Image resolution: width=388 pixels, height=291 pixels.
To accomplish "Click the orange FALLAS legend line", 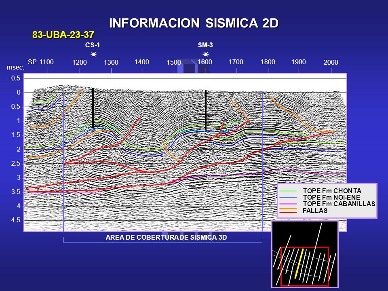I will pos(288,209).
